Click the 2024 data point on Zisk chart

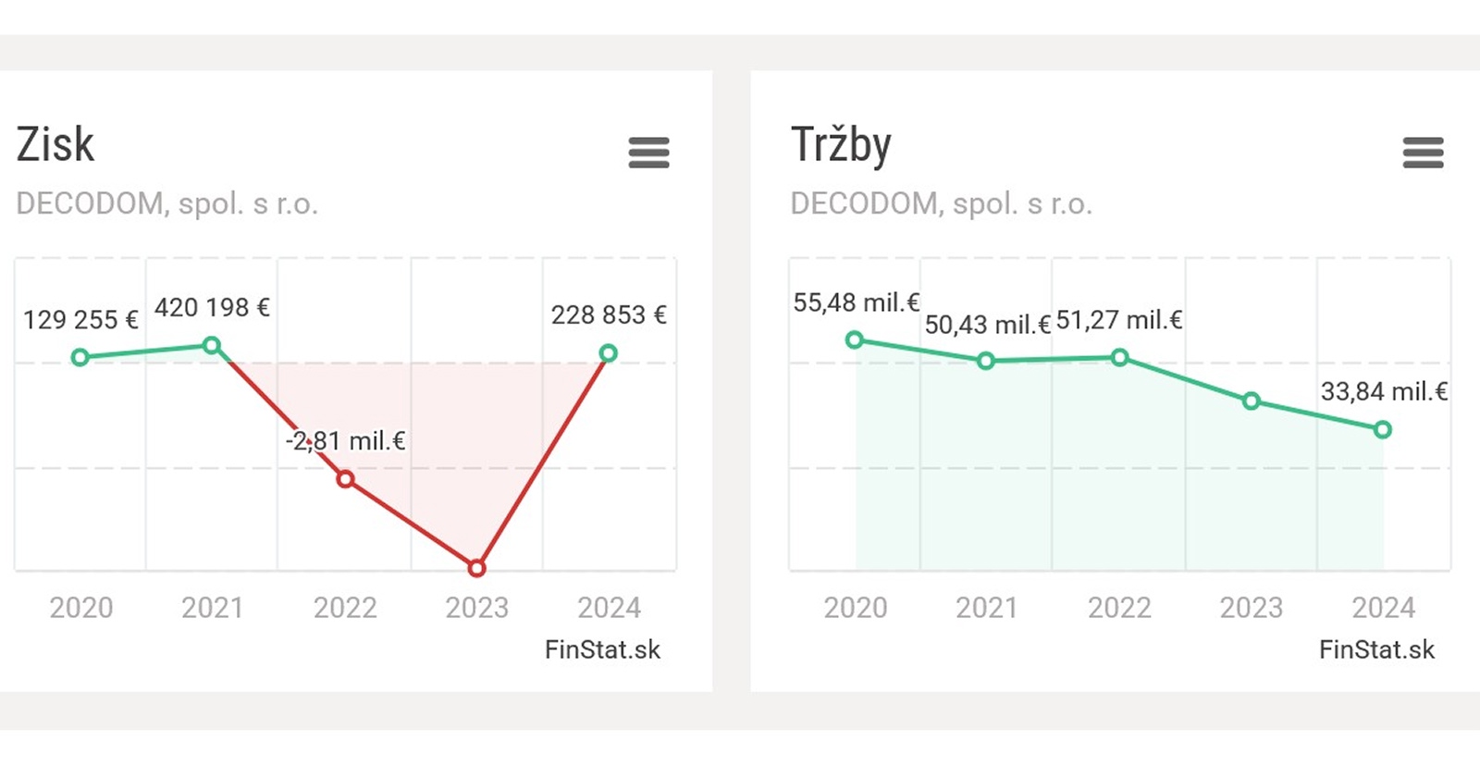pyautogui.click(x=608, y=352)
